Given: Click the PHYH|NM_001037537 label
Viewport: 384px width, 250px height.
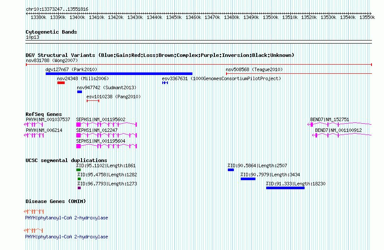Looking at the screenshot, I should click(48, 119).
